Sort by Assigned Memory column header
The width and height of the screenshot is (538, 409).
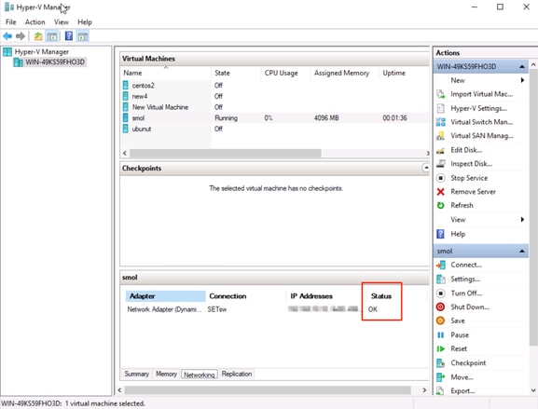click(x=344, y=73)
